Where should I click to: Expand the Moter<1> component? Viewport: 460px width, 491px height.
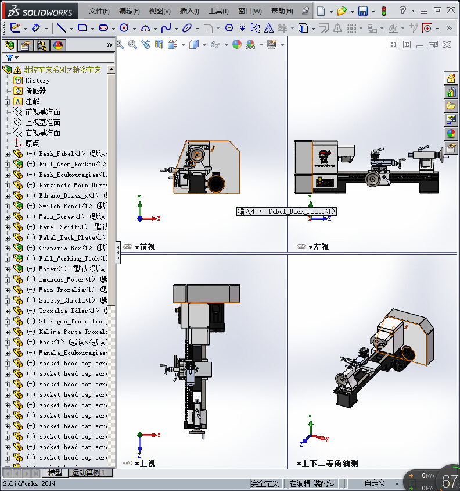[x=7, y=269]
